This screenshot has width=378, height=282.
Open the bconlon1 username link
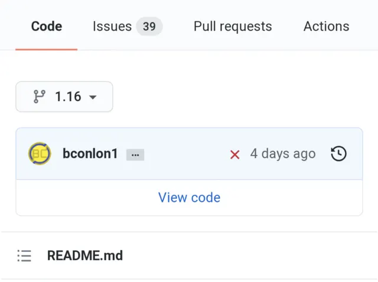point(90,153)
